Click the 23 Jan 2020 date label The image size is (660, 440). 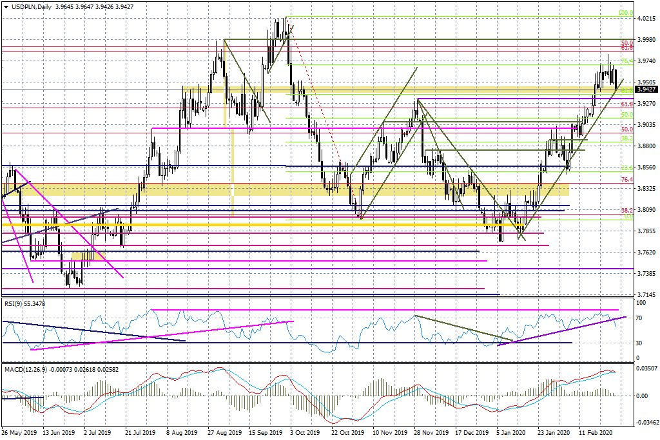point(555,432)
